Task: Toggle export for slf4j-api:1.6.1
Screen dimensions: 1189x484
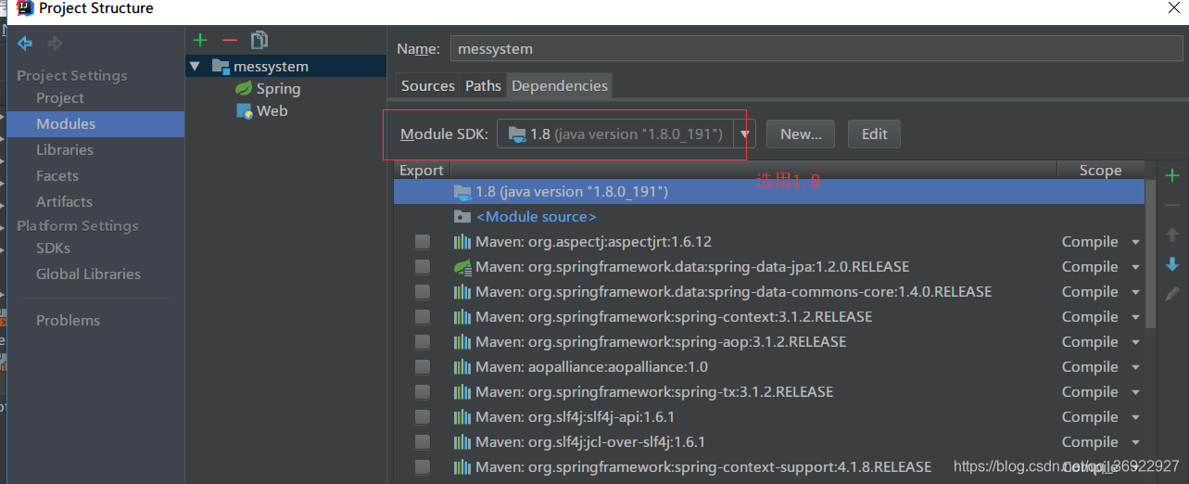Action: click(x=423, y=416)
